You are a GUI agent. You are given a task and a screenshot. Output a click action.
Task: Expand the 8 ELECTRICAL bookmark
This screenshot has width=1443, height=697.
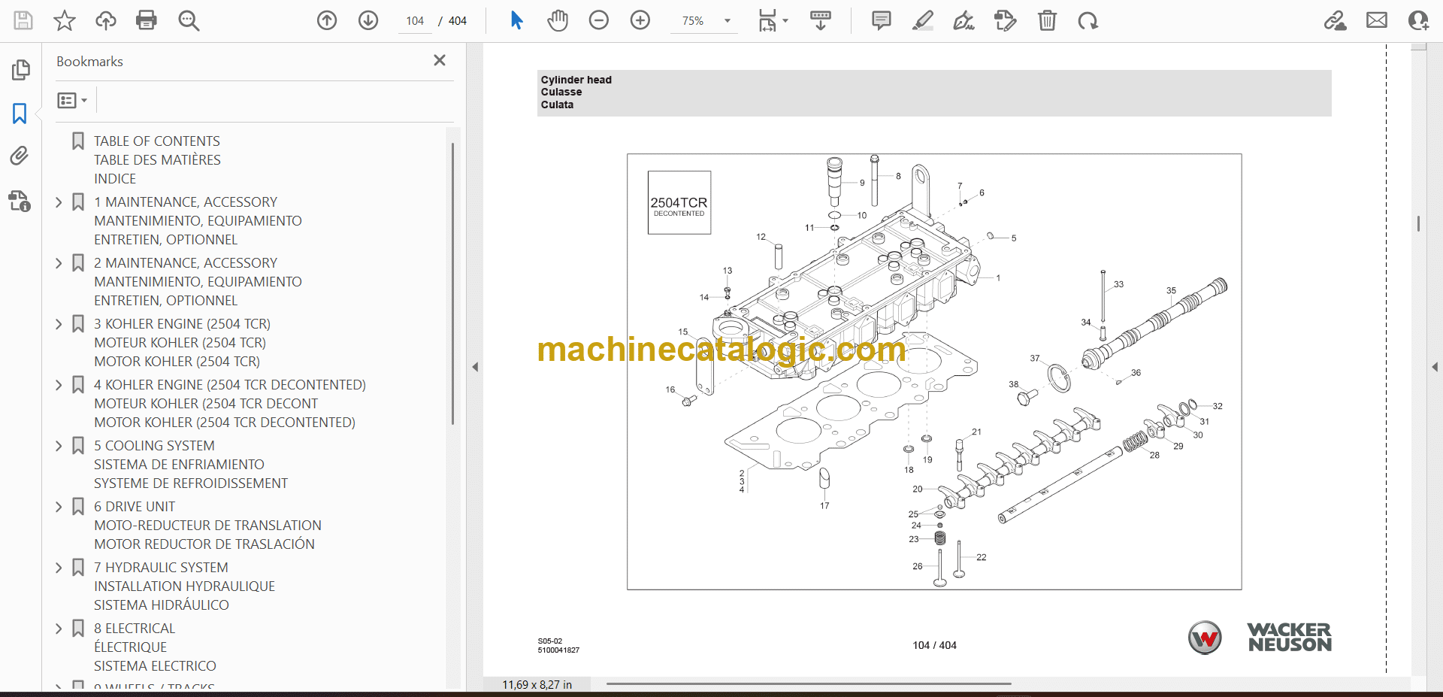pos(59,629)
